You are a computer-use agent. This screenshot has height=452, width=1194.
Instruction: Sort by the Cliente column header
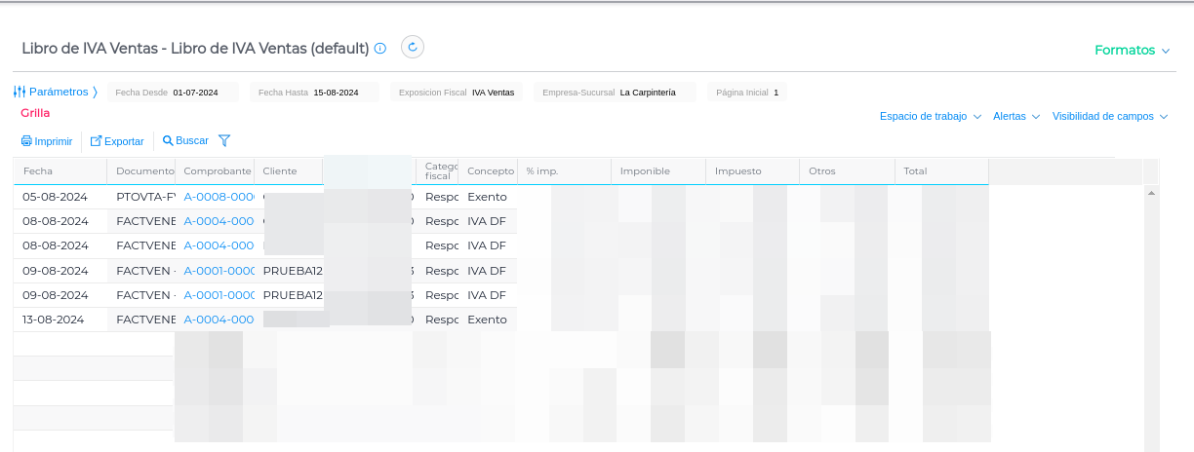[x=289, y=171]
